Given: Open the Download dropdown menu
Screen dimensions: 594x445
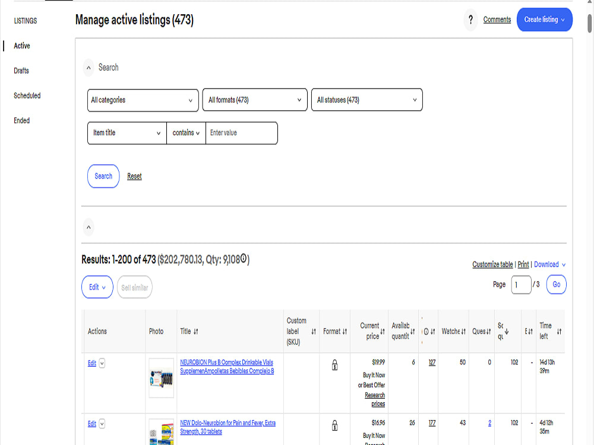Looking at the screenshot, I should tap(548, 264).
